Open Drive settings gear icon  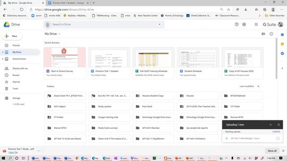pos(244,24)
